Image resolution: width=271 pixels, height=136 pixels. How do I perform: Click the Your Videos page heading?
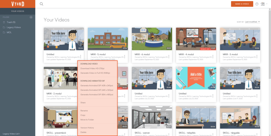(x=57, y=20)
